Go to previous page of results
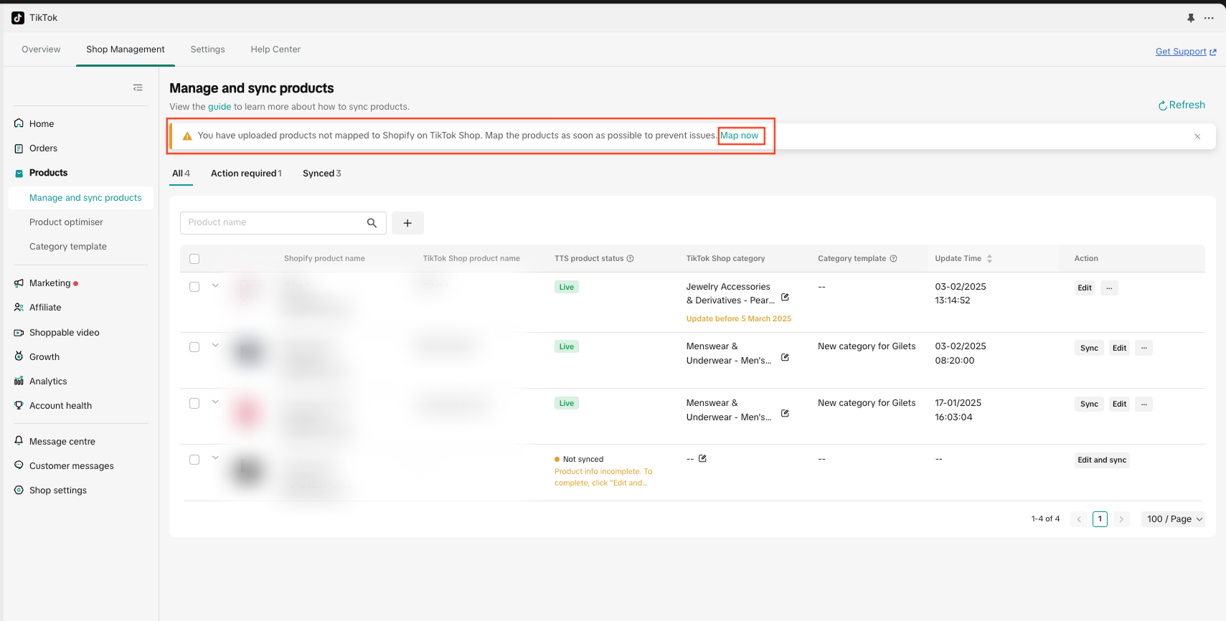The image size is (1226, 621). [1079, 519]
